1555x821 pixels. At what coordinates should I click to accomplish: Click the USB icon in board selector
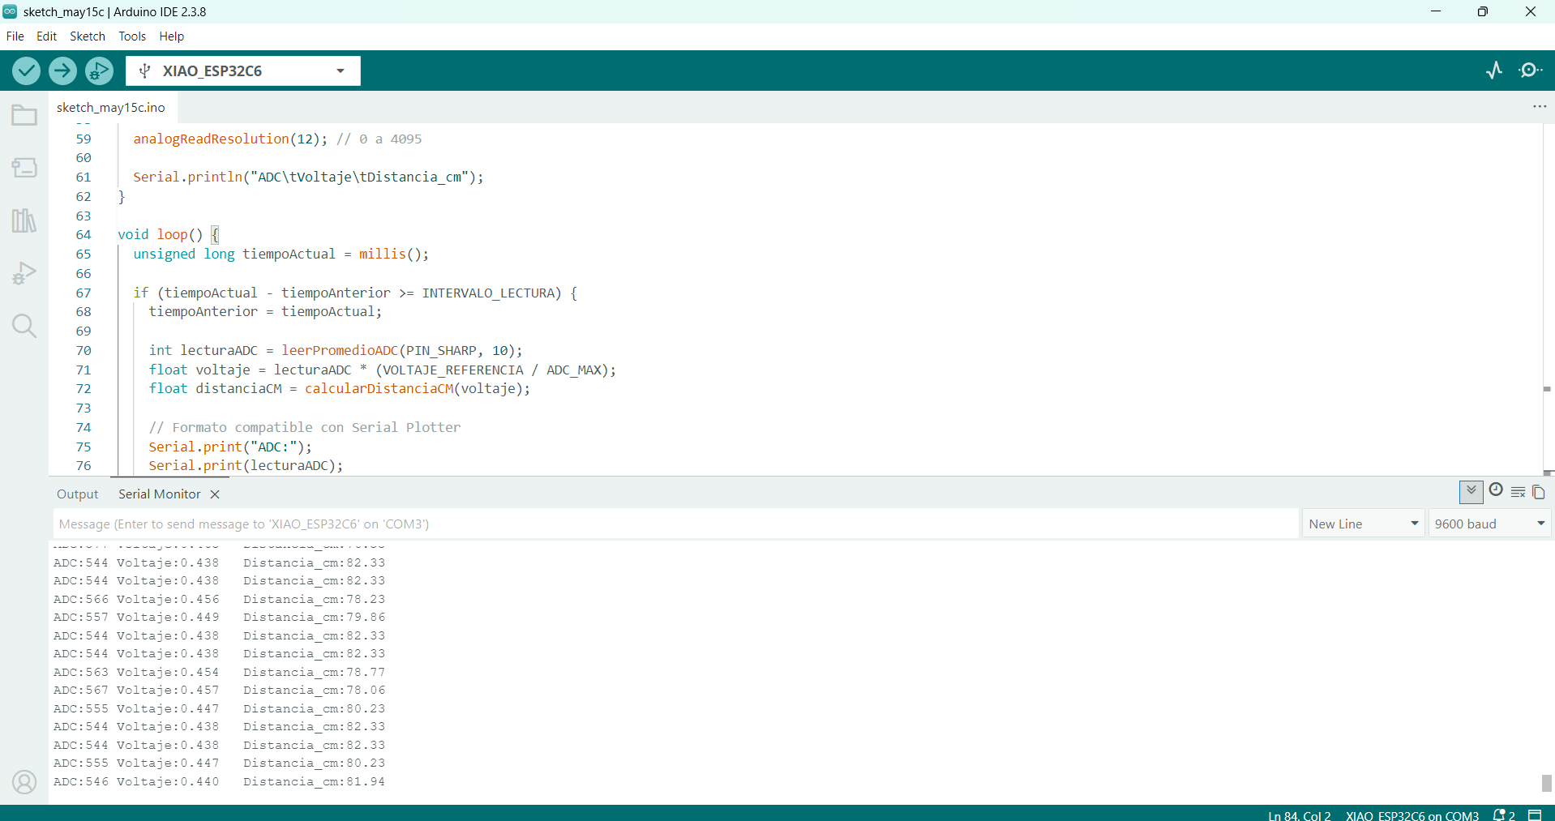[x=144, y=71]
